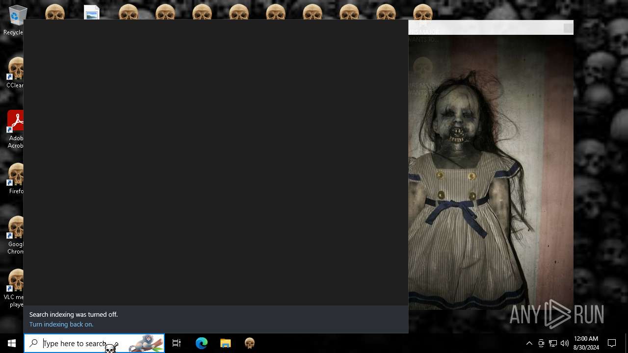Open the Windows Start menu
628x353 pixels.
click(12, 343)
